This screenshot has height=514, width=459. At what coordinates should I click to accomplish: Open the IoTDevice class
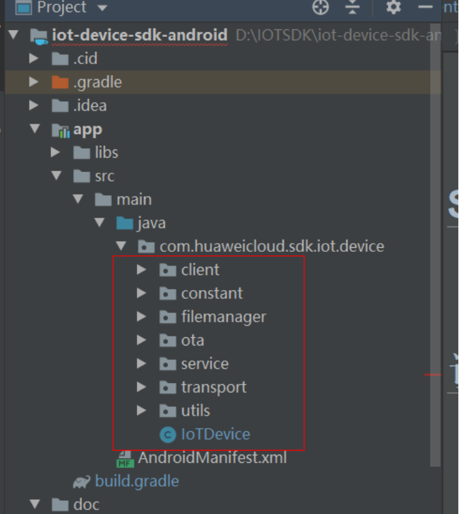(215, 434)
